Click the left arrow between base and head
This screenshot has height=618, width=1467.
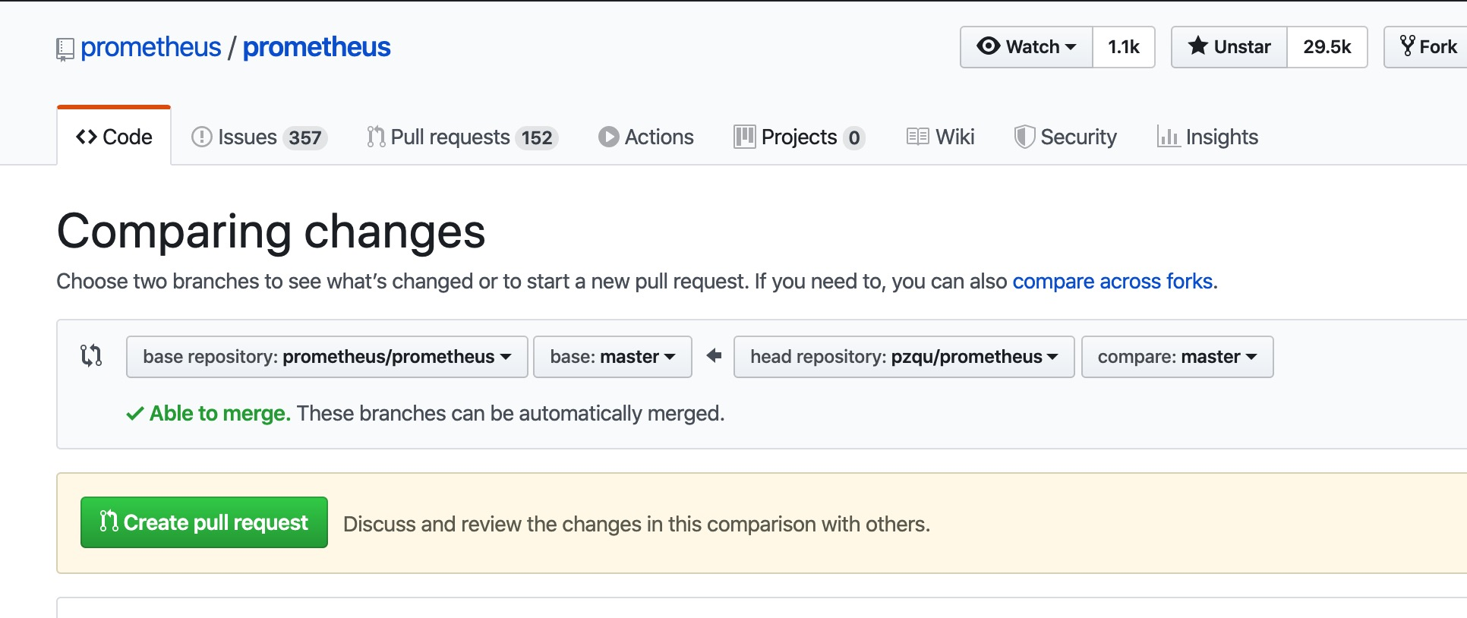[x=714, y=355]
